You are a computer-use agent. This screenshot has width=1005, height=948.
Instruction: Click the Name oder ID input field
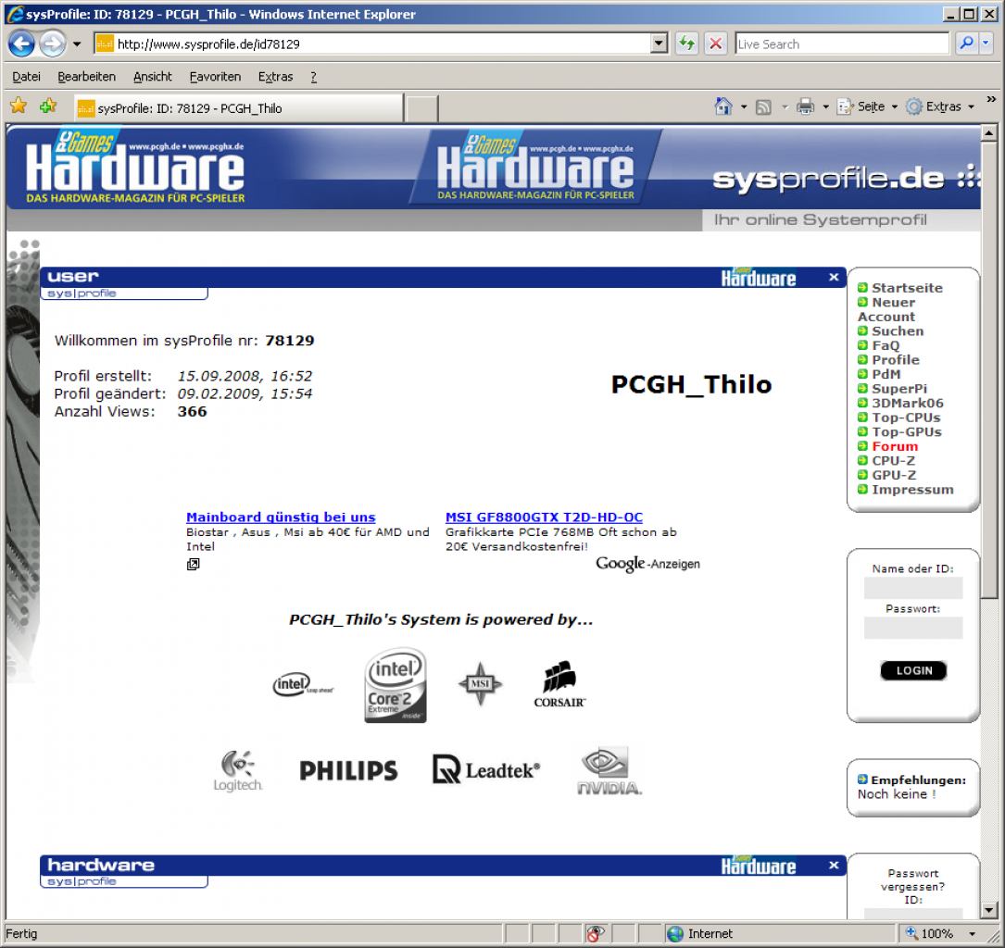pyautogui.click(x=912, y=588)
